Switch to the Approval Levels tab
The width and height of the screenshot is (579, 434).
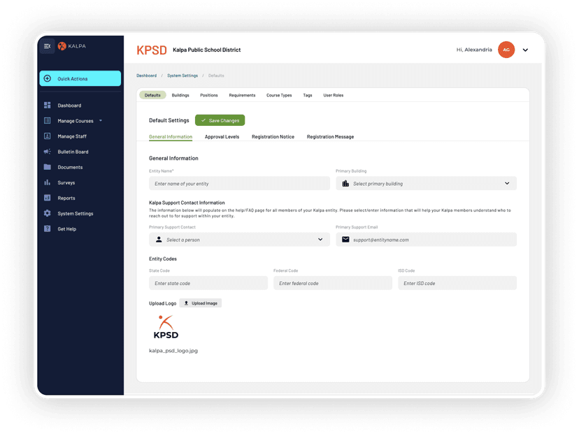coord(221,136)
